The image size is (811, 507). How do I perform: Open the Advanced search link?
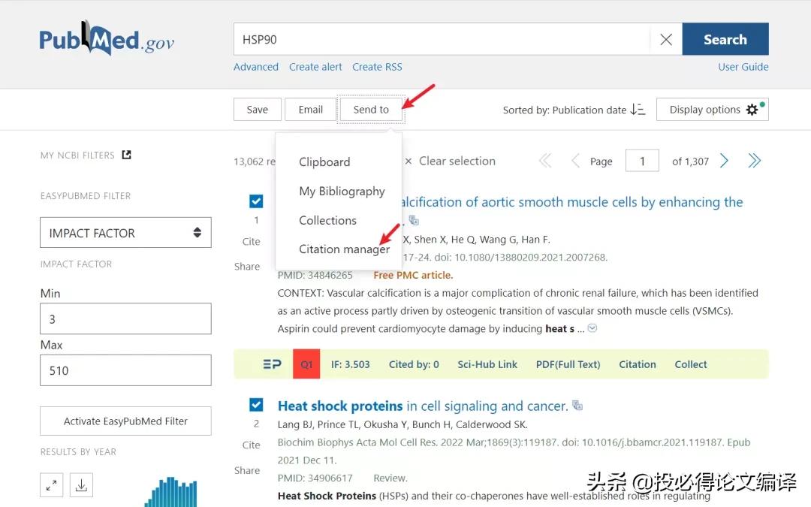pos(255,67)
